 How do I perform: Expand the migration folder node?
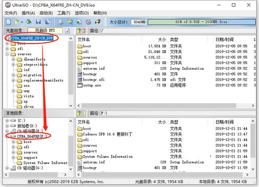click(13, 75)
